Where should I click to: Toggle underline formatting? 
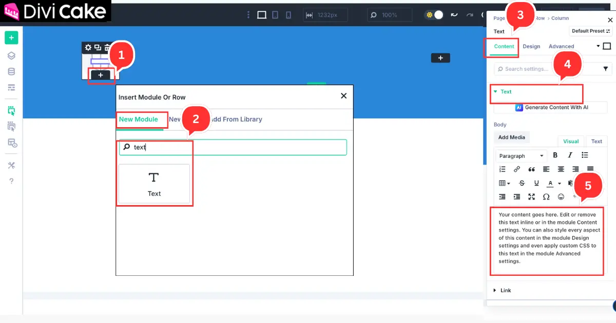coord(536,183)
